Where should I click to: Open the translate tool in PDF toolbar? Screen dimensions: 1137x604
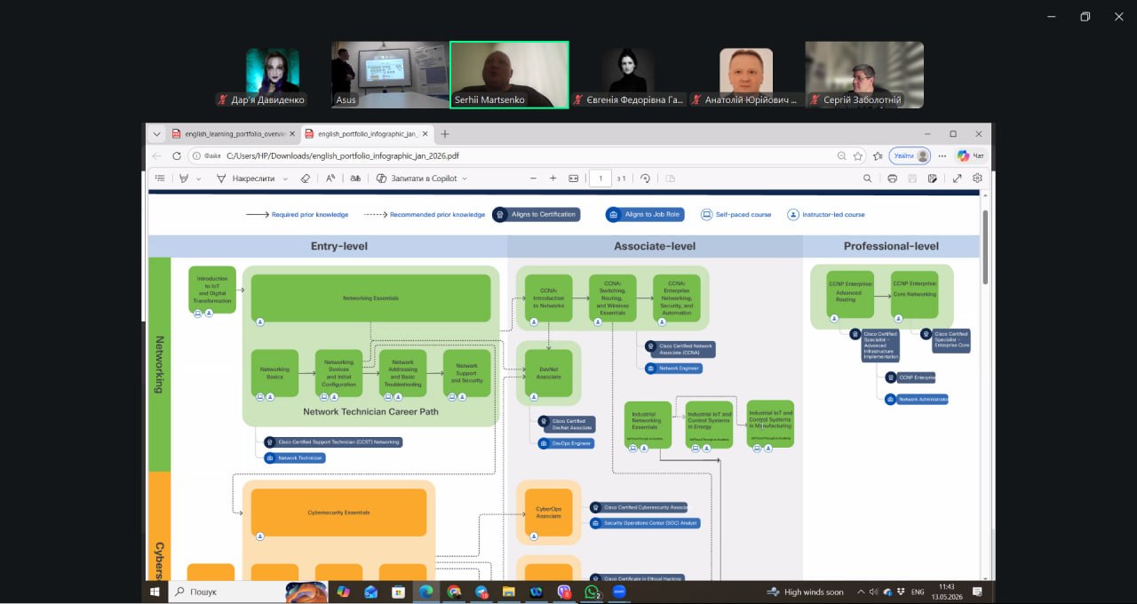pos(355,179)
